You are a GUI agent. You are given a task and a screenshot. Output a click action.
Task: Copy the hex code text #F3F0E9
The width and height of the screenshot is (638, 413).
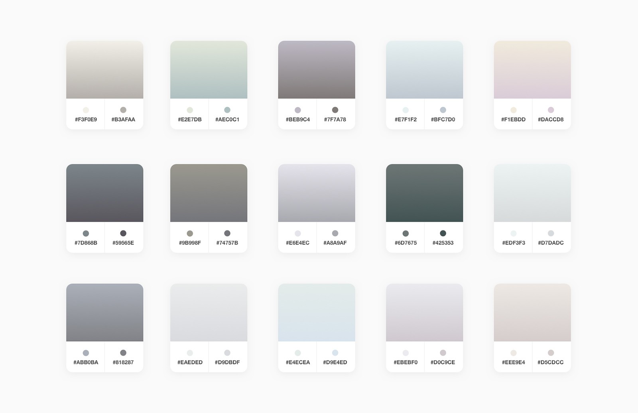pos(86,120)
